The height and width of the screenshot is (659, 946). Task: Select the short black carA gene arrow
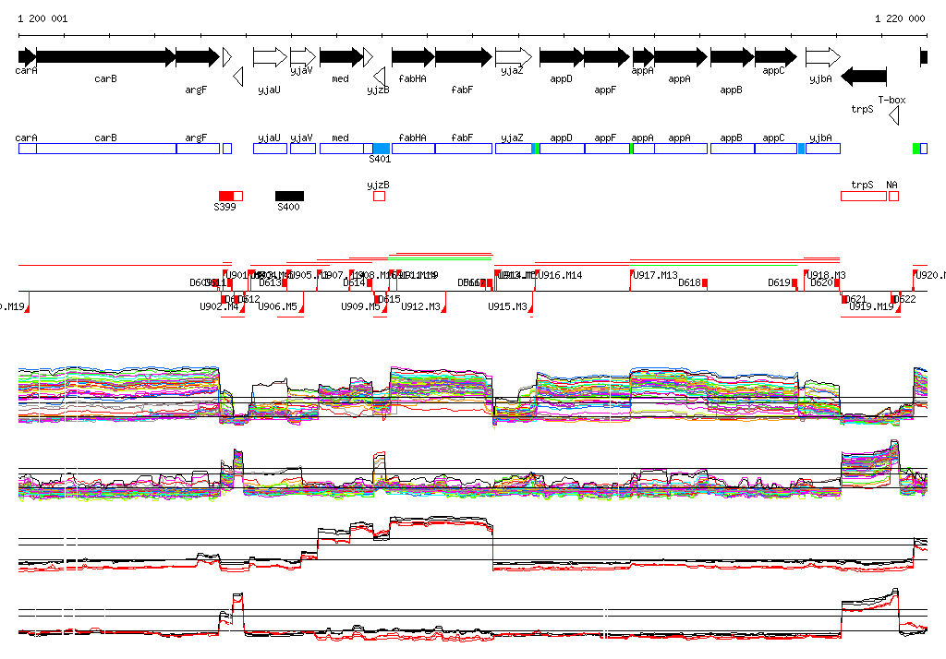point(27,57)
